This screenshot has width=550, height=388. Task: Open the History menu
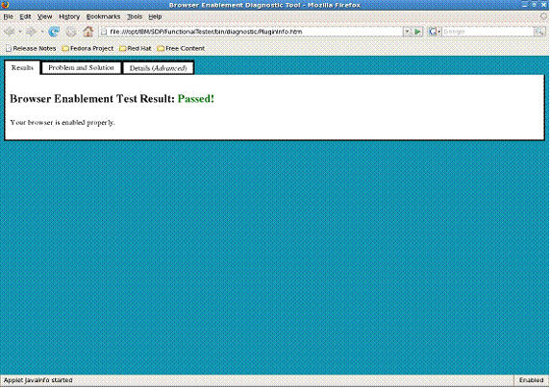coord(69,16)
